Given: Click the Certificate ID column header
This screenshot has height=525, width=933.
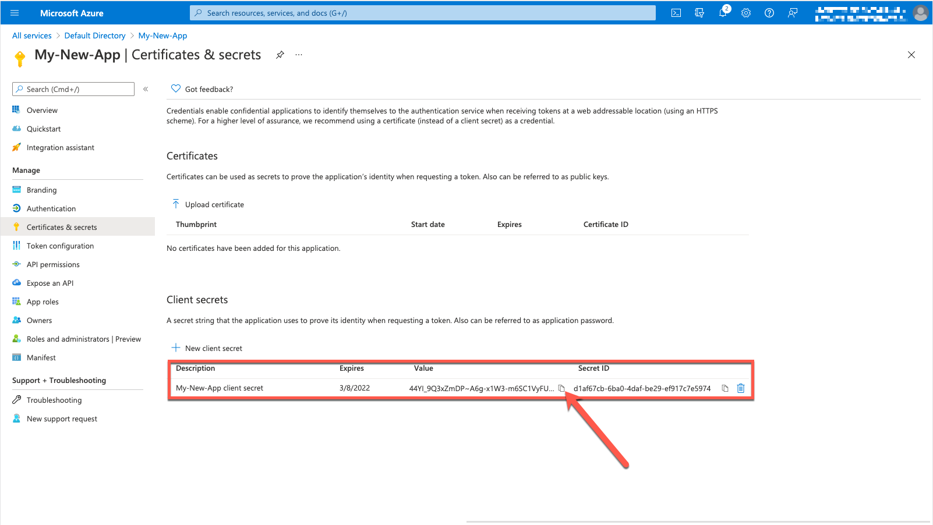Looking at the screenshot, I should tap(606, 224).
